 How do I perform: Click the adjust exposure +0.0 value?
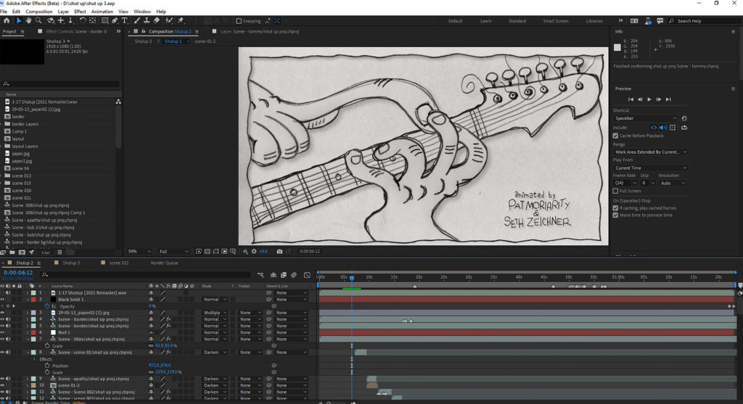coord(263,252)
